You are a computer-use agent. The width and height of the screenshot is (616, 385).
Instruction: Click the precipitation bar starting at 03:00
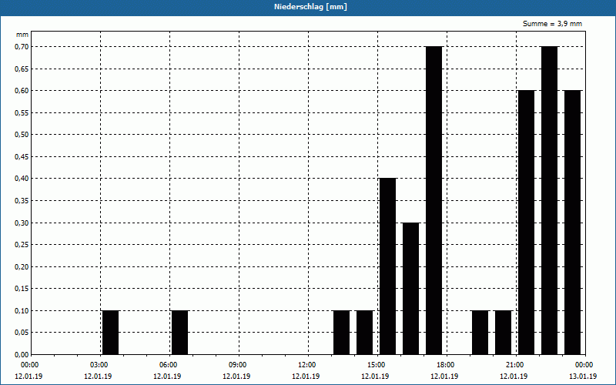pos(110,333)
